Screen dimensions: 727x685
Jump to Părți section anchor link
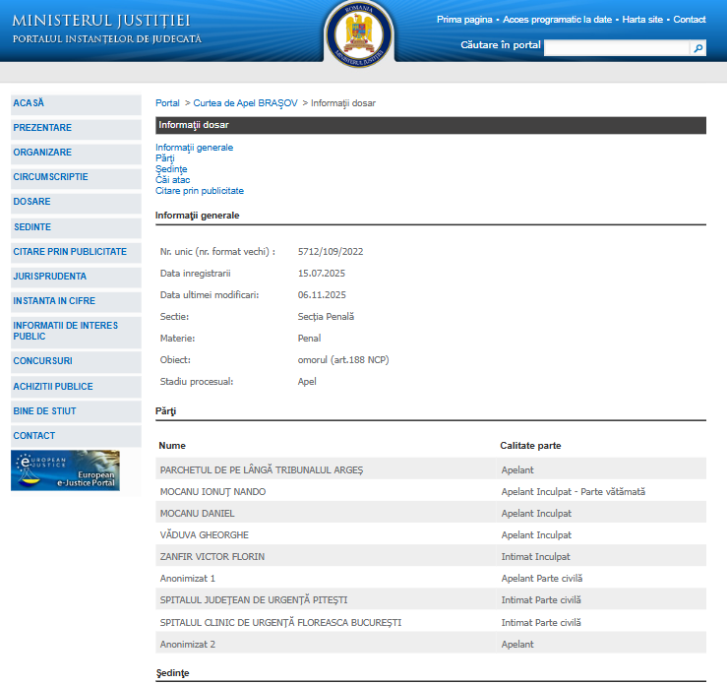(163, 158)
